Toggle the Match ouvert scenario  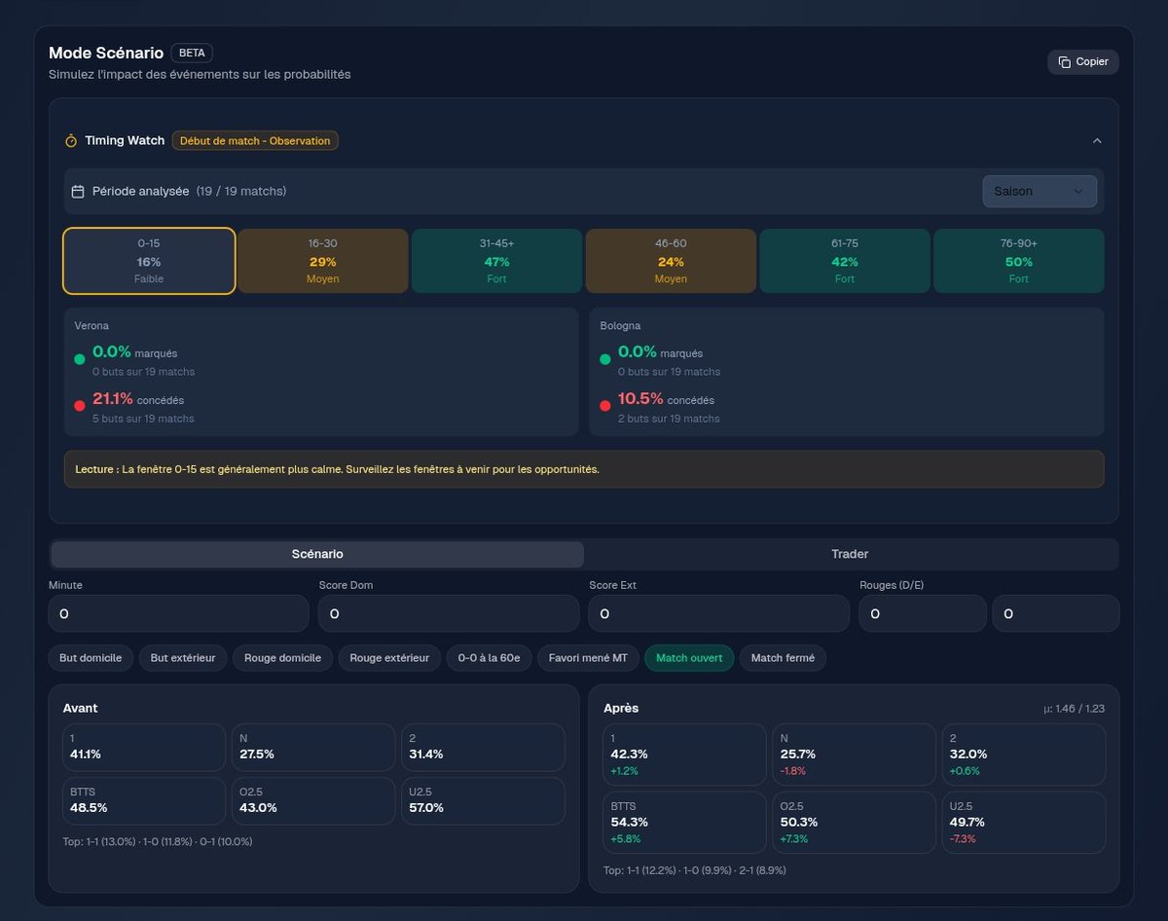coord(689,658)
